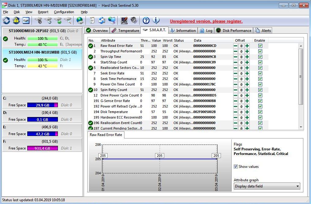The image size is (311, 204).
Task: Click green status icon of Spin Up Time row
Action: click(x=91, y=57)
